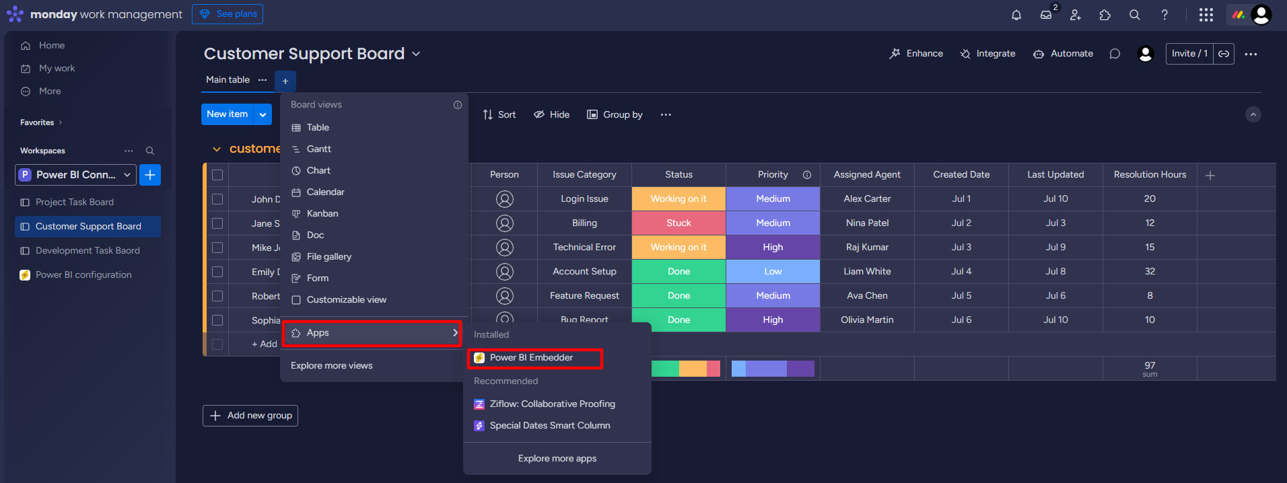Click the Low priority cell

click(x=773, y=272)
